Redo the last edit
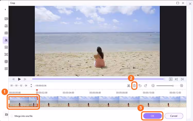This screenshot has width=193, height=121. click(x=146, y=85)
